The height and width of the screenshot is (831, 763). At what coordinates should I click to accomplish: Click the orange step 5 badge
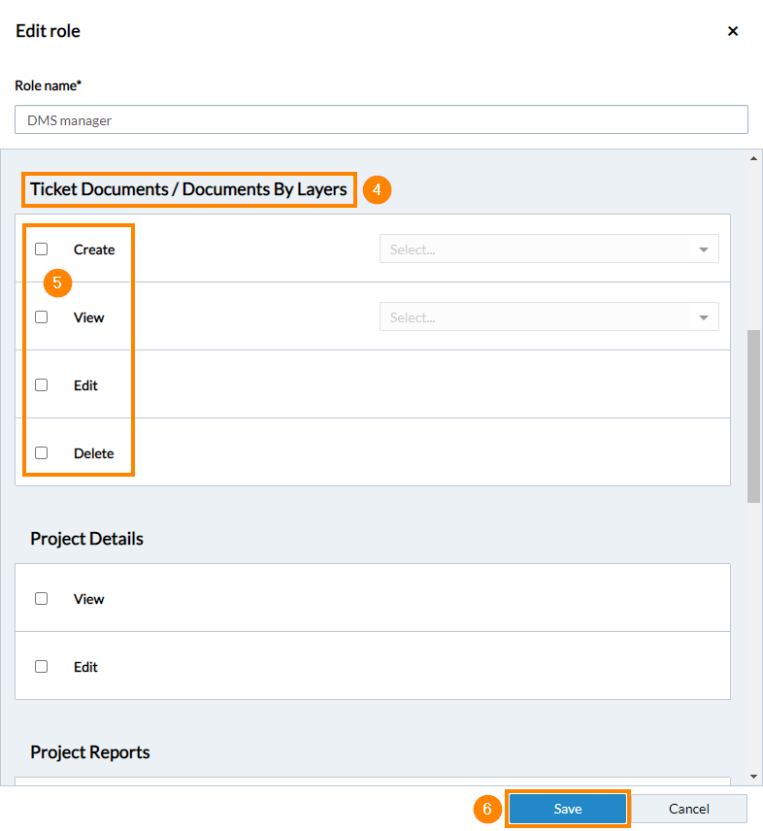[x=57, y=283]
